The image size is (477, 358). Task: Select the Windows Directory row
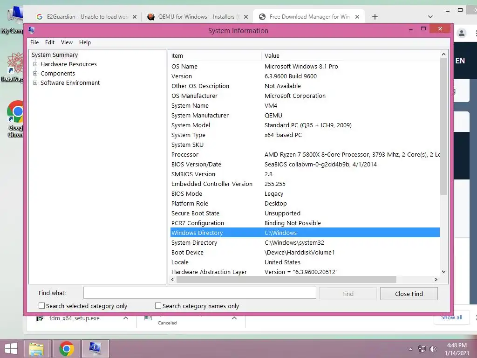click(x=305, y=233)
